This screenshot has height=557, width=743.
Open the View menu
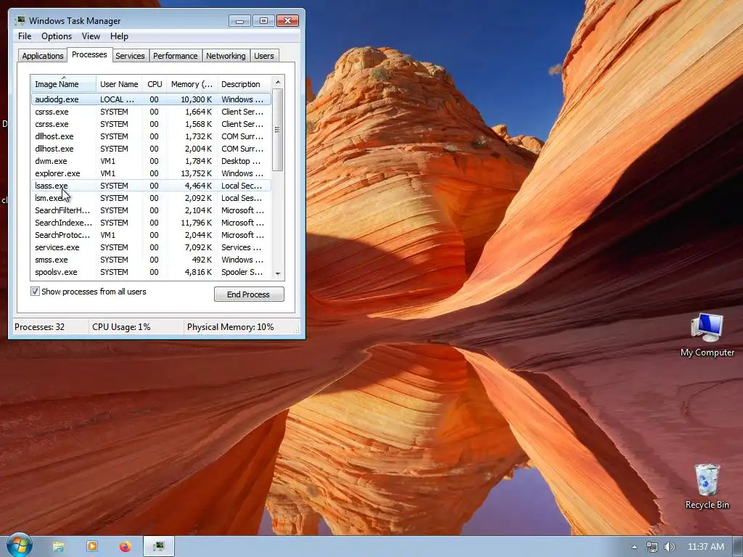pyautogui.click(x=91, y=36)
